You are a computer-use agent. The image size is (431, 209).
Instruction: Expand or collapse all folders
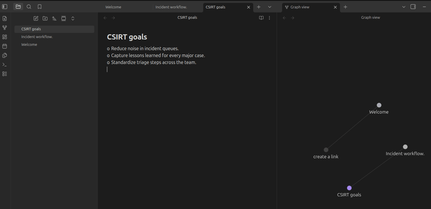pyautogui.click(x=73, y=18)
